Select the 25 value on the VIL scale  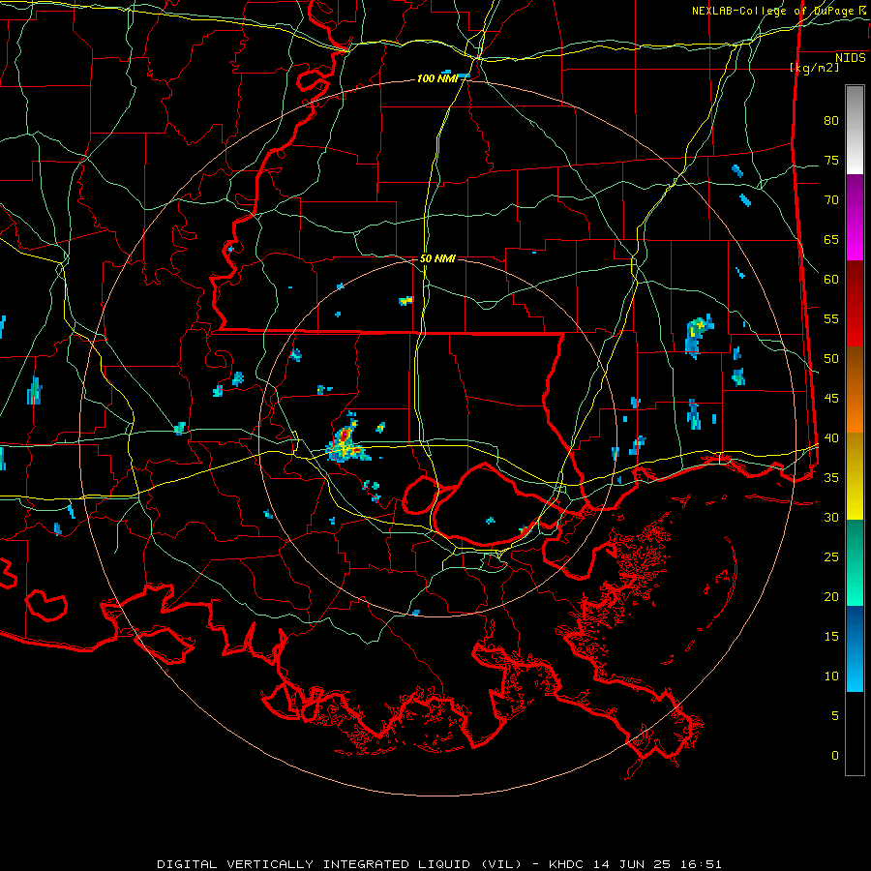pos(831,556)
